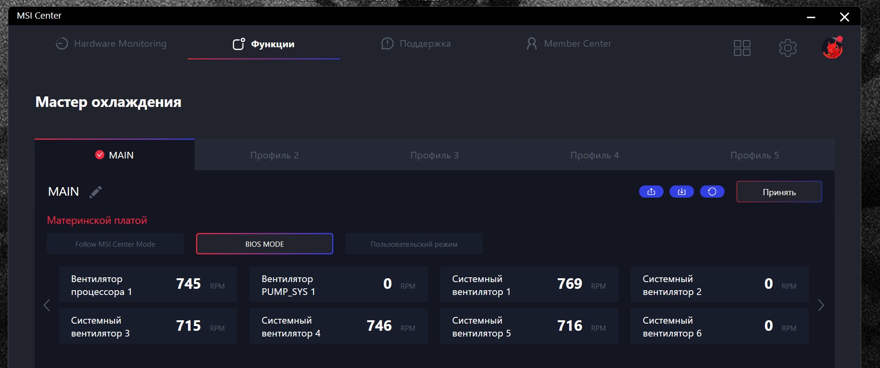Viewport: 880px width, 368px height.
Task: Open the apps grid icon
Action: click(742, 48)
